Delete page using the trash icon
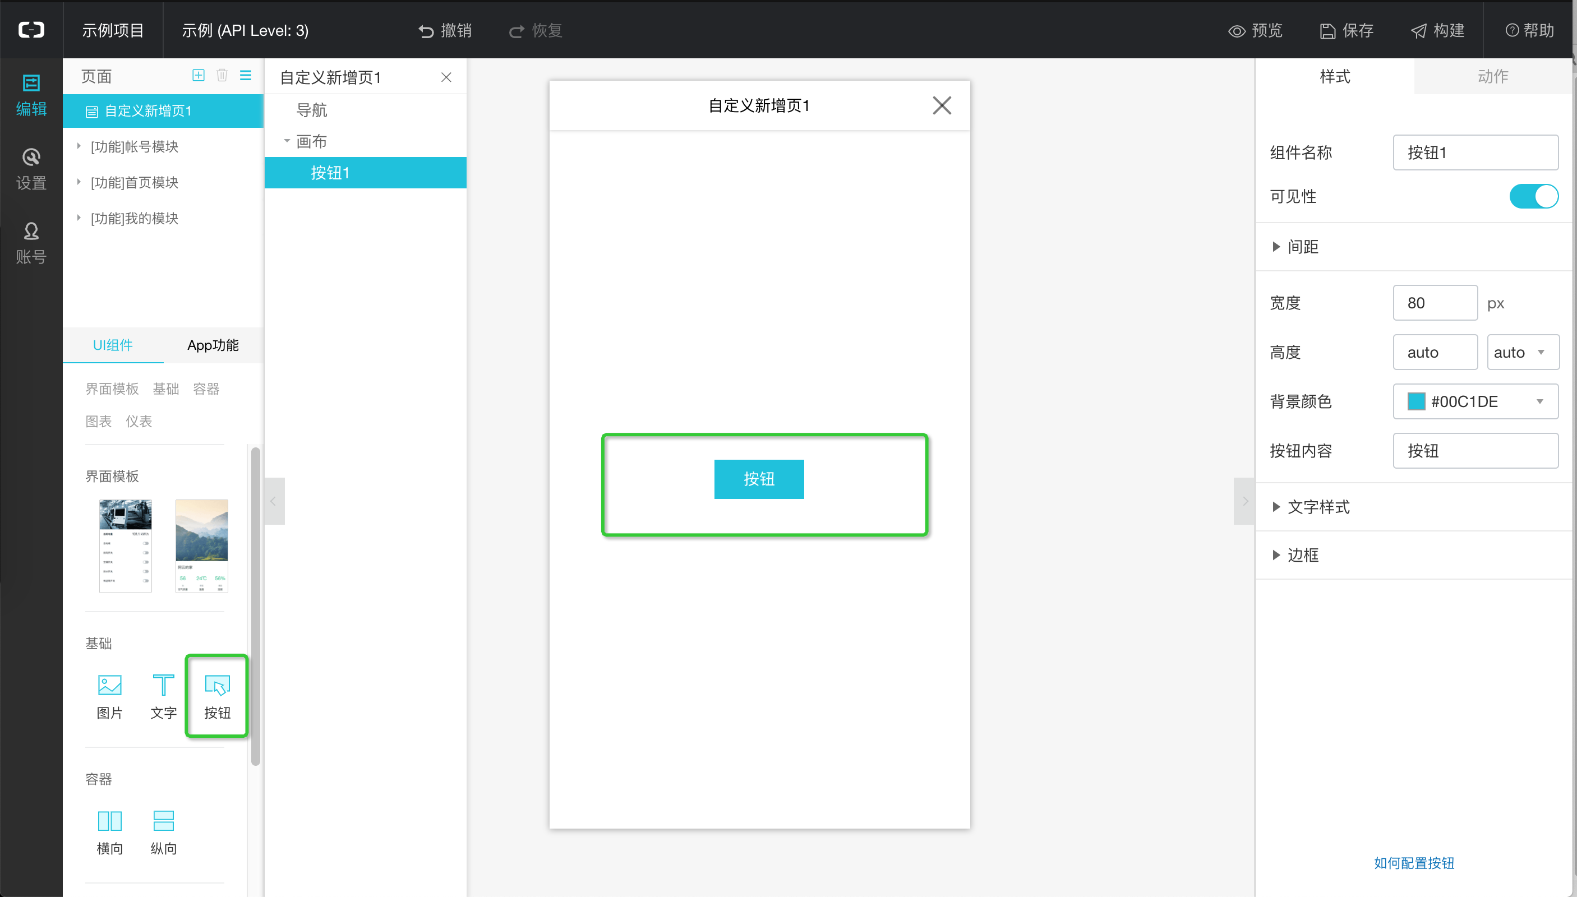 (x=222, y=75)
